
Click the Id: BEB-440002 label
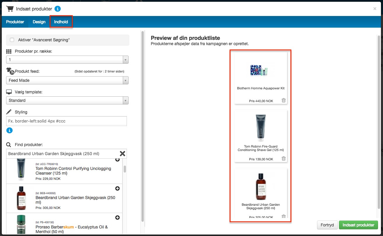click(46, 193)
